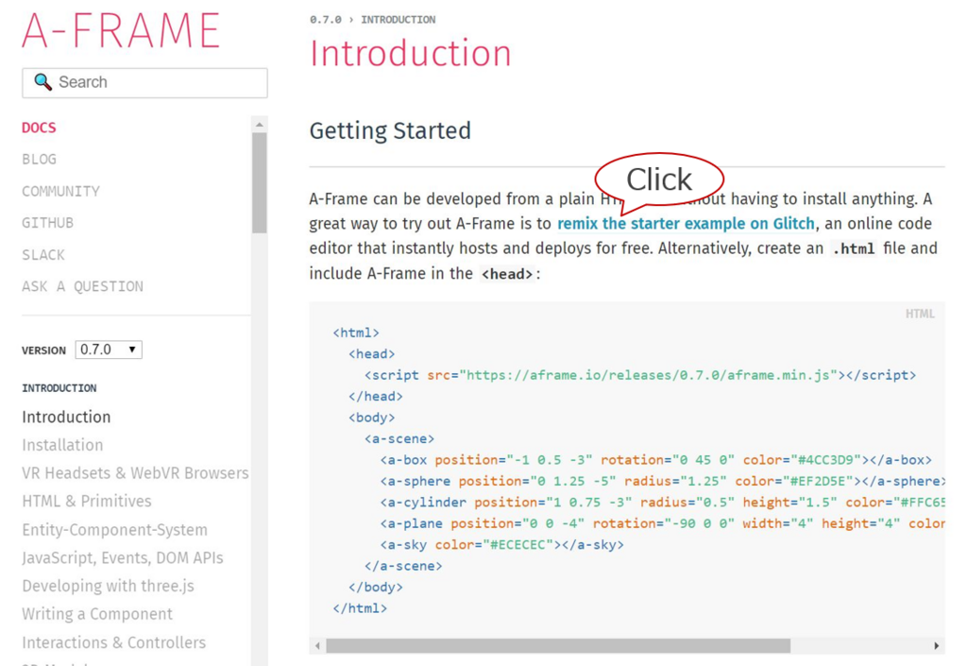
Task: Click the closing </html> tag
Action: (x=360, y=608)
